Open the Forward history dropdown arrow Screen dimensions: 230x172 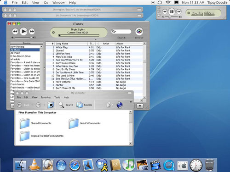tap(45, 105)
